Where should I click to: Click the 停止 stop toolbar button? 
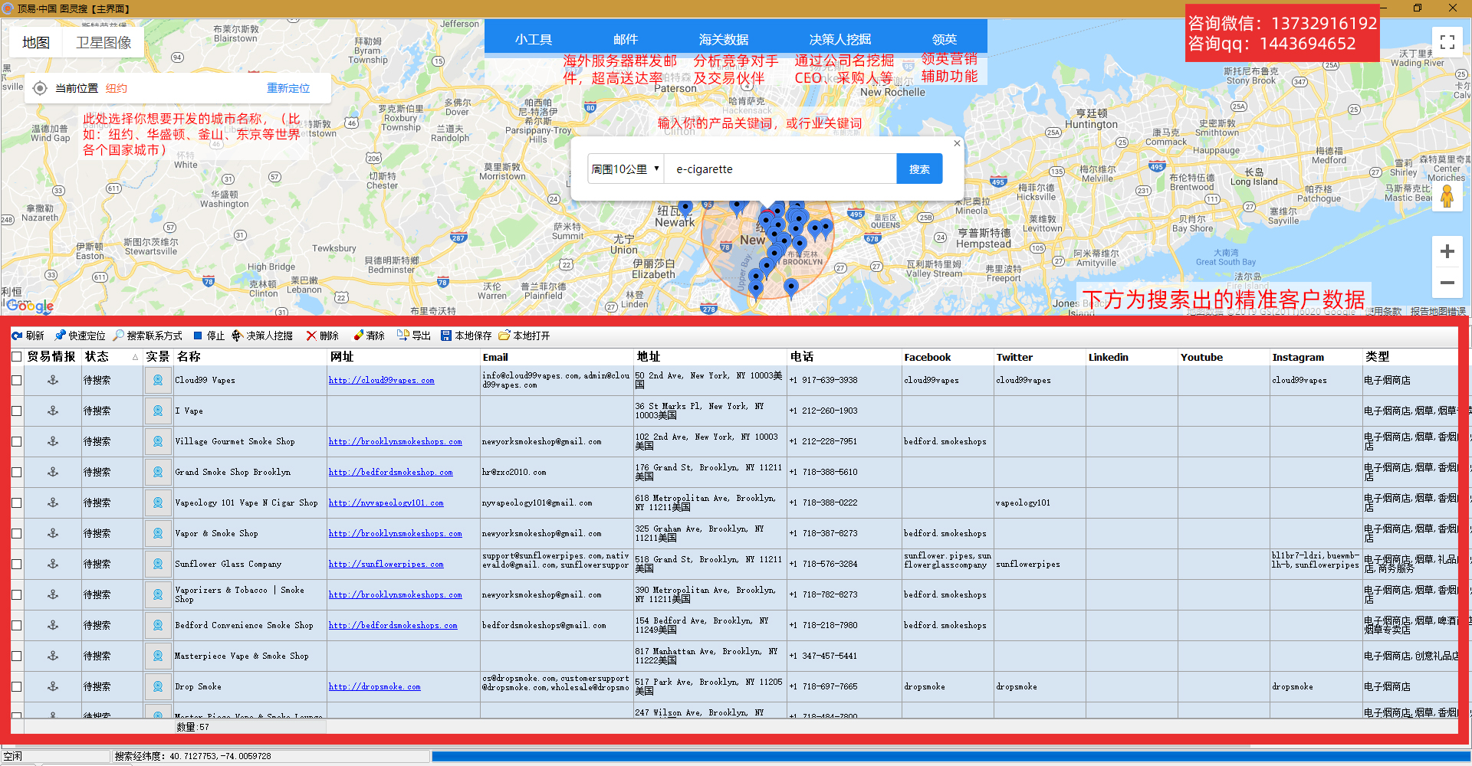click(x=209, y=336)
